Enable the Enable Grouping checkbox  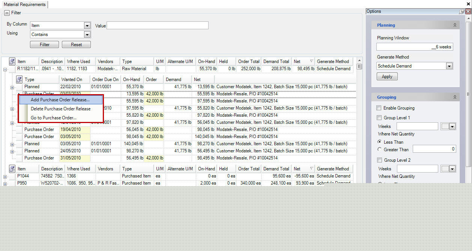click(x=379, y=108)
